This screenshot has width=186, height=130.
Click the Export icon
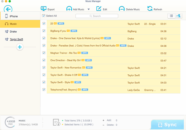pos(43,9)
